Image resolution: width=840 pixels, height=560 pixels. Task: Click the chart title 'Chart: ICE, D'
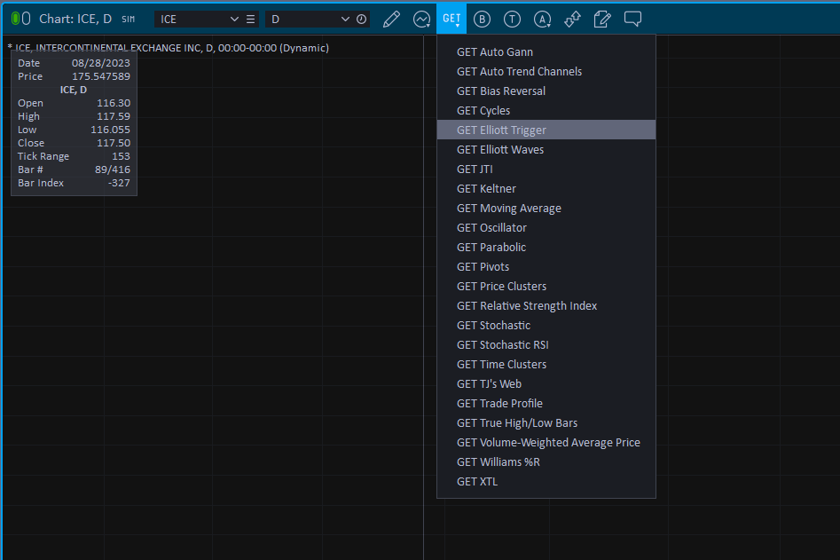75,19
